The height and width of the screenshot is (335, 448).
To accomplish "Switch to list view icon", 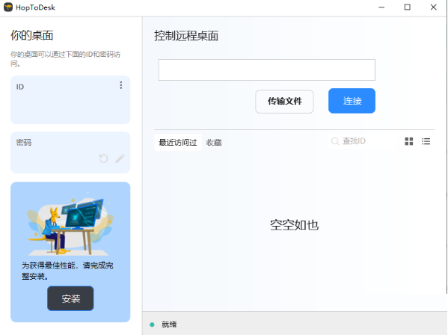I will (x=426, y=141).
